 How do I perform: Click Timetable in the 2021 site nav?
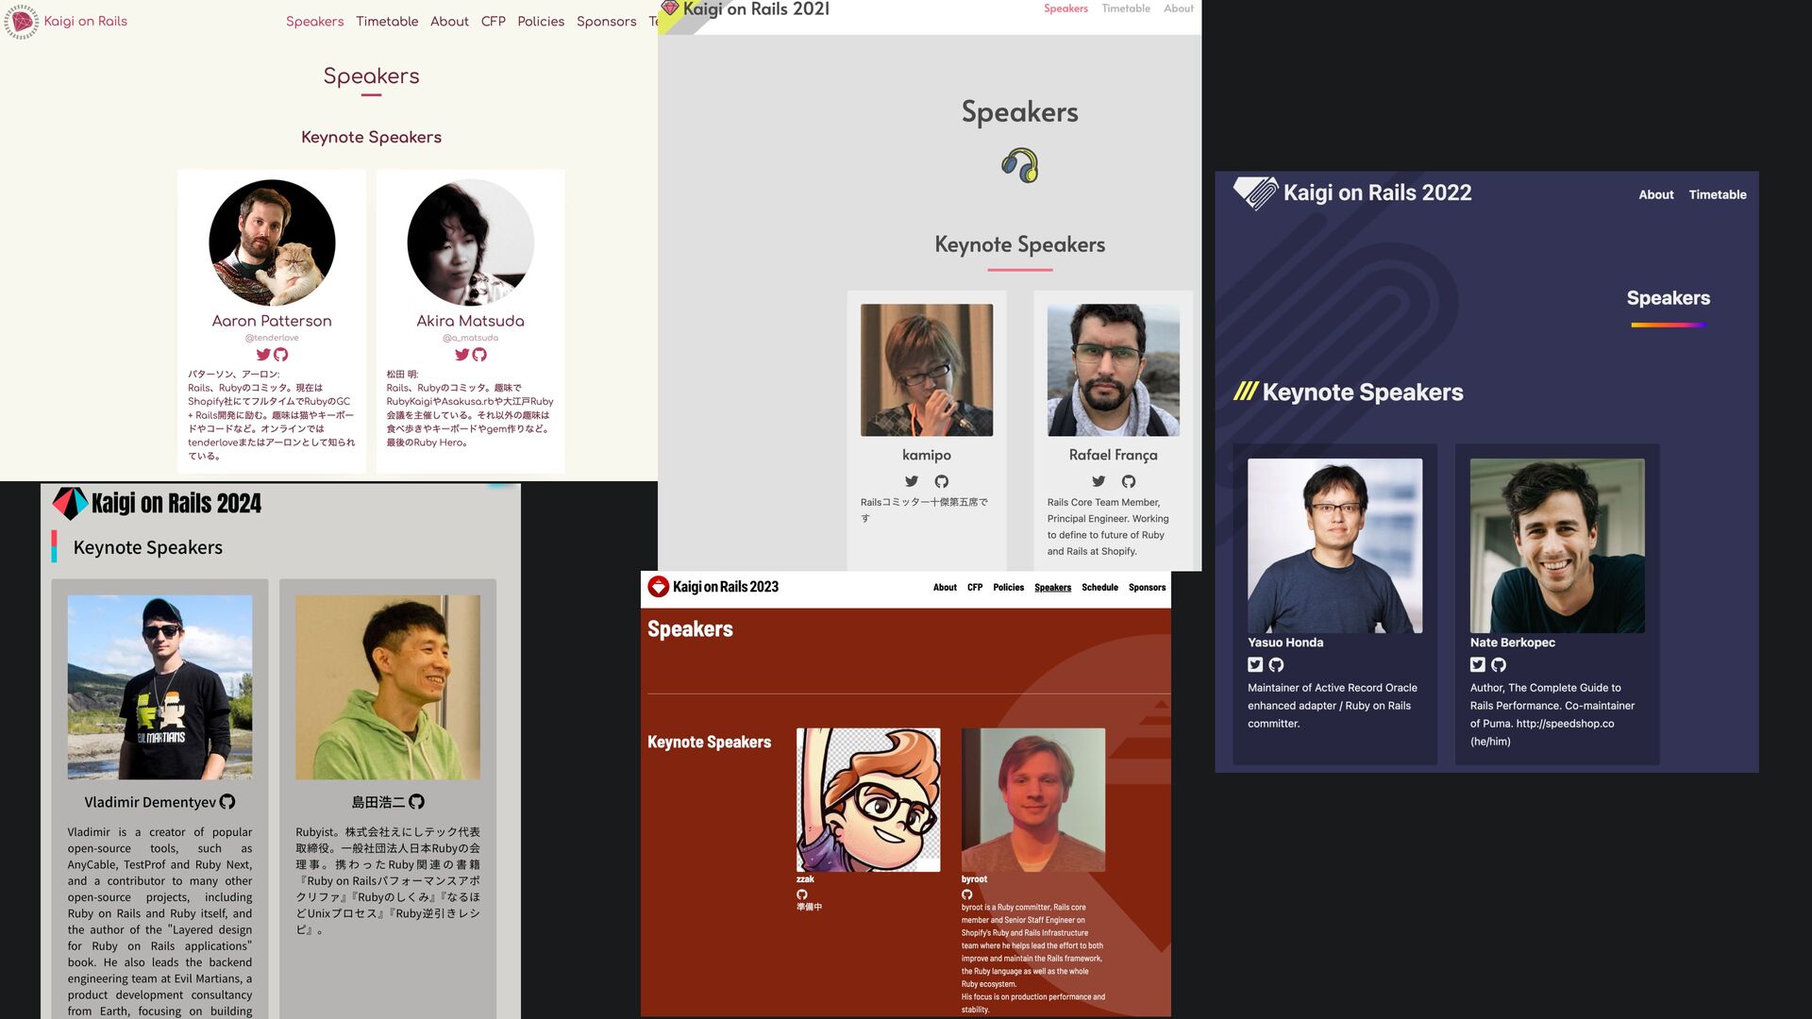tap(1126, 8)
